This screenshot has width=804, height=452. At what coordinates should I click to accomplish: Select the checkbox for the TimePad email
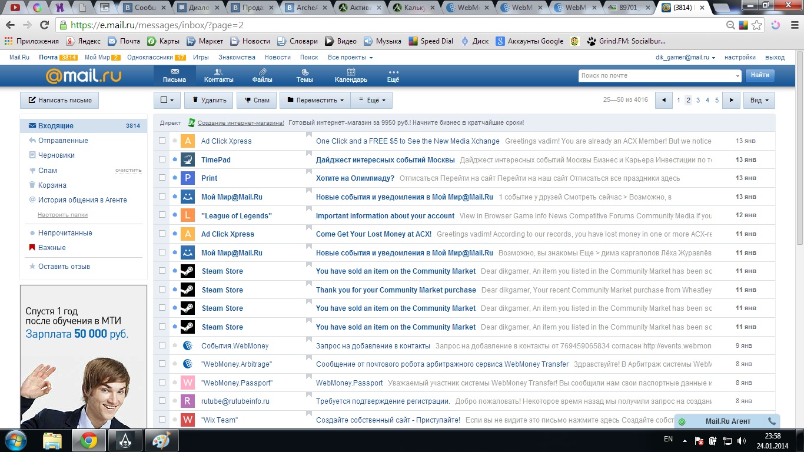coord(162,159)
